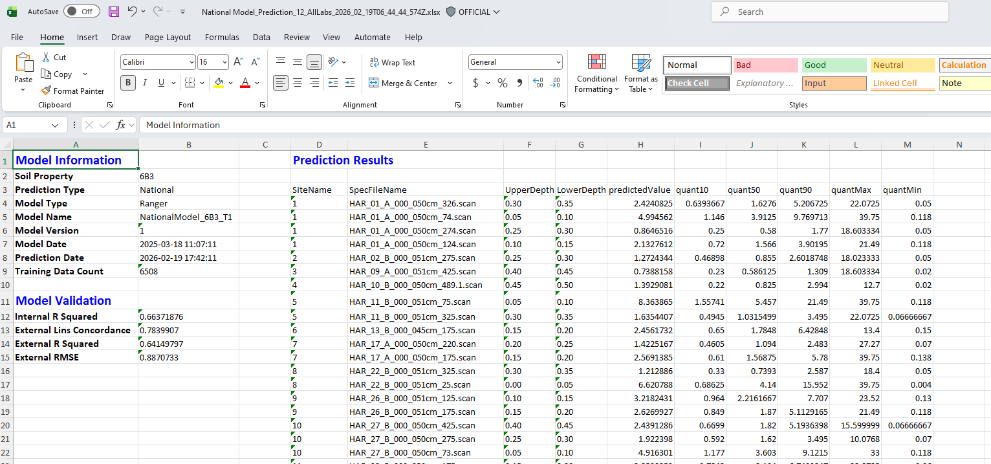Click the yellow Fill Color button
Image resolution: width=991 pixels, height=464 pixels.
tap(219, 83)
